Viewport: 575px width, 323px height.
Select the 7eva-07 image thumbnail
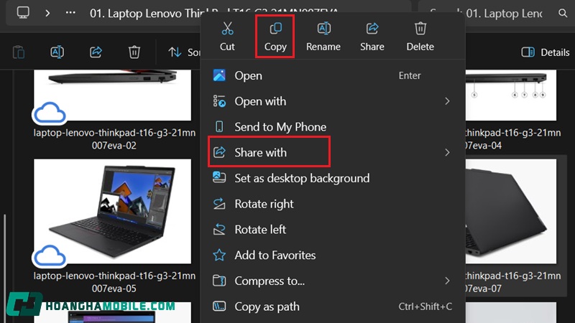click(511, 211)
